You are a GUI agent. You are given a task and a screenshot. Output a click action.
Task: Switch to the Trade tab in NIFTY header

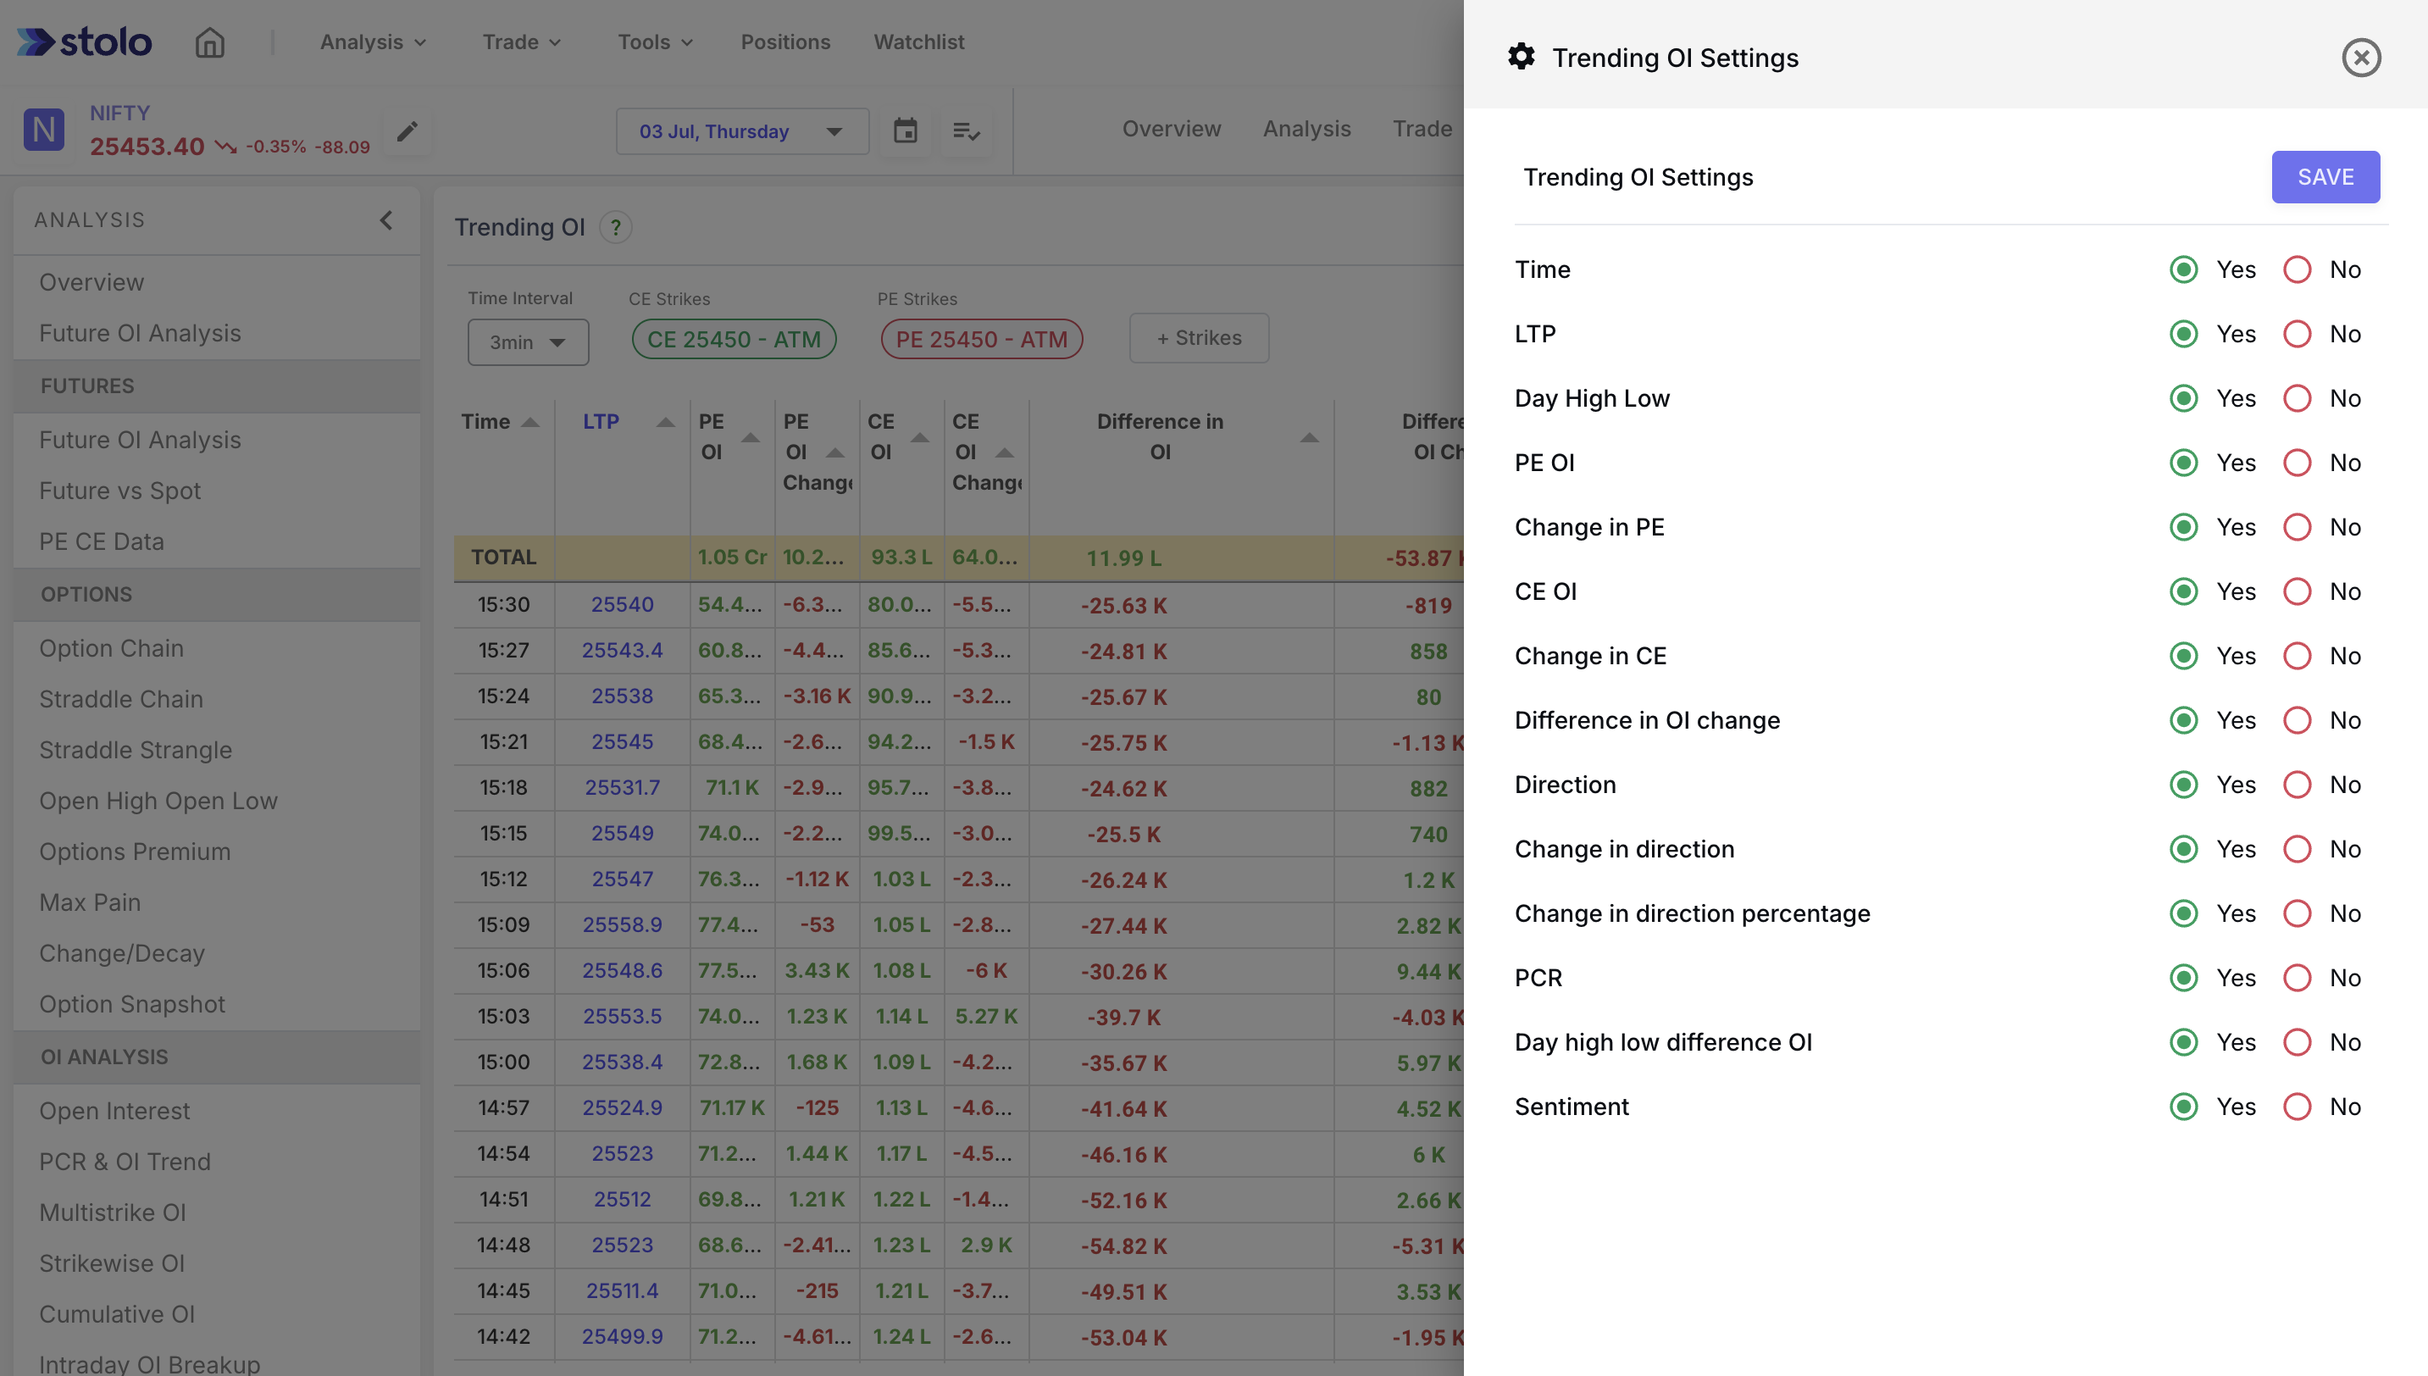[1422, 129]
